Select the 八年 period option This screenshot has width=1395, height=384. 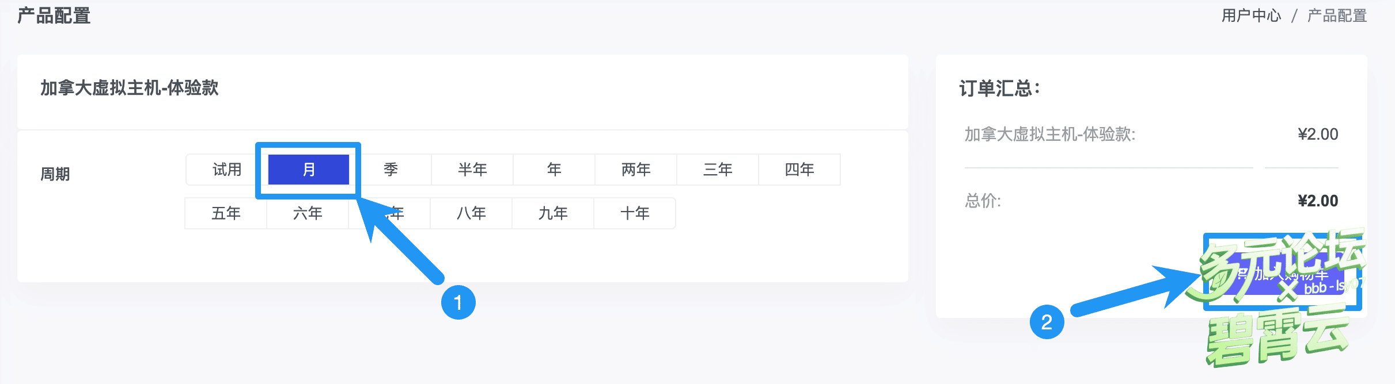[x=471, y=213]
